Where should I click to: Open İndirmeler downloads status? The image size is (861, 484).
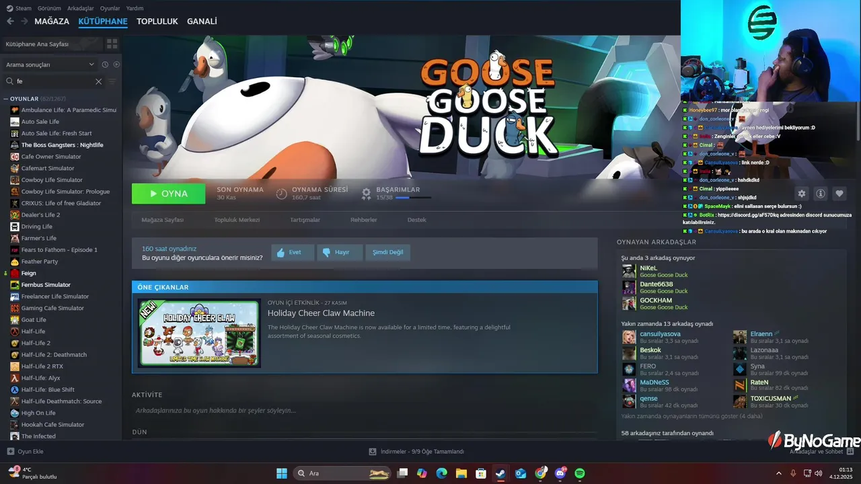pos(417,451)
